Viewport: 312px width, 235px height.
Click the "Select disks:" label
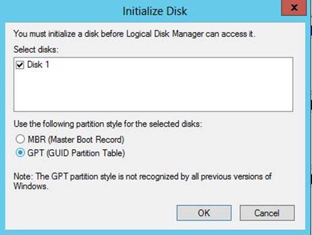click(36, 49)
